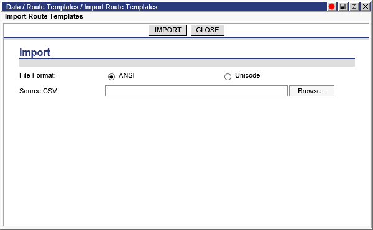Click the floppy disk save icon
This screenshot has width=373, height=230.
[343, 7]
